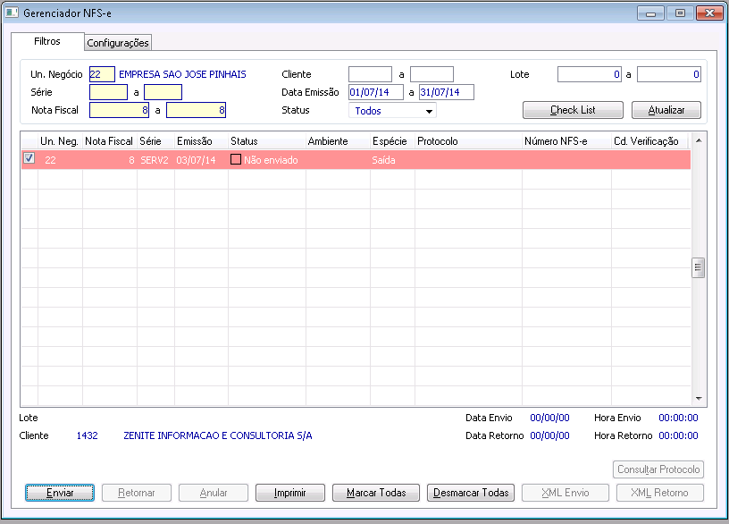Click the SERV2 cell in the grid
Viewport: 729px width, 524px height.
coord(155,160)
